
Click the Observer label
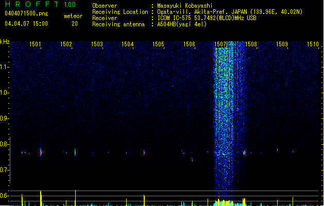coord(105,6)
